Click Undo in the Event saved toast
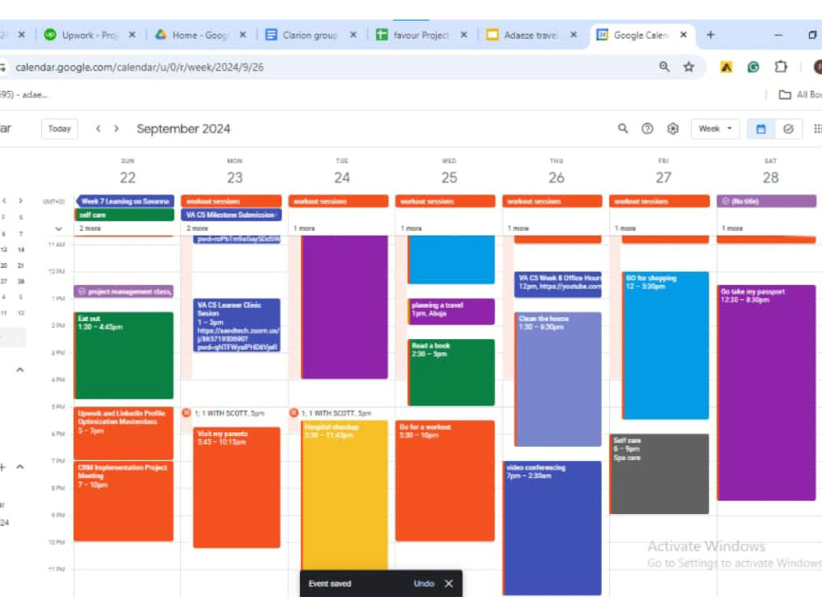 tap(423, 583)
